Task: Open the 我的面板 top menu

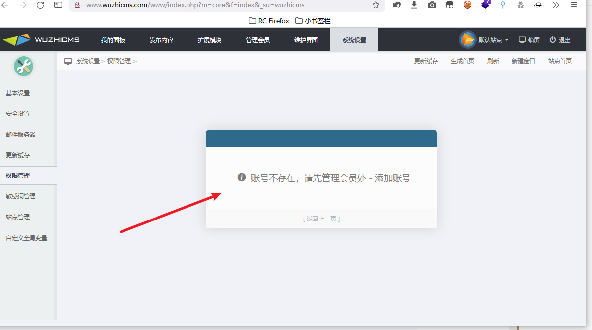Action: pyautogui.click(x=113, y=40)
